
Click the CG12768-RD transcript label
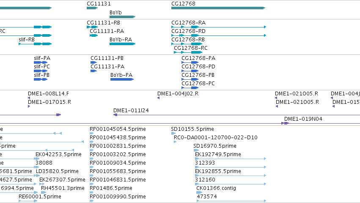189,31
